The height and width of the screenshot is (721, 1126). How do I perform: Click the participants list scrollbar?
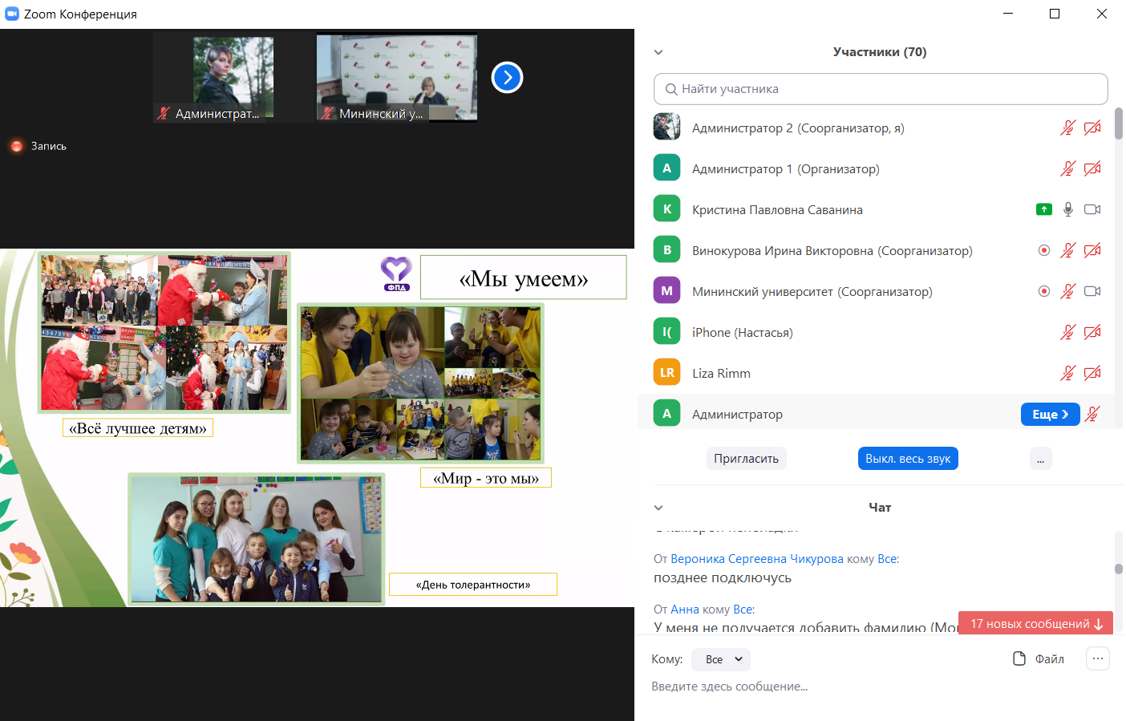tap(1118, 124)
